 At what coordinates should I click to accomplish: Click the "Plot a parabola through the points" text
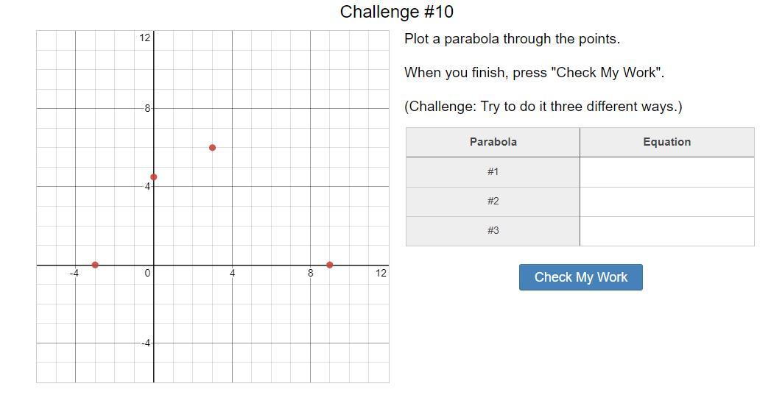click(x=512, y=39)
